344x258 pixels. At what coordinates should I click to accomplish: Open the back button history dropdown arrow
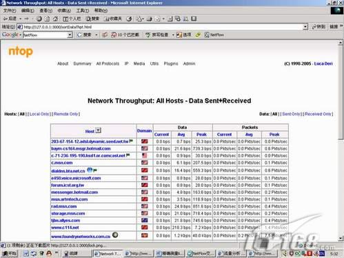pyautogui.click(x=21, y=19)
